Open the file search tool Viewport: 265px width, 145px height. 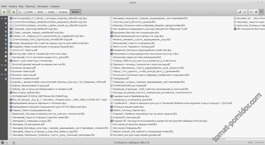click(245, 12)
